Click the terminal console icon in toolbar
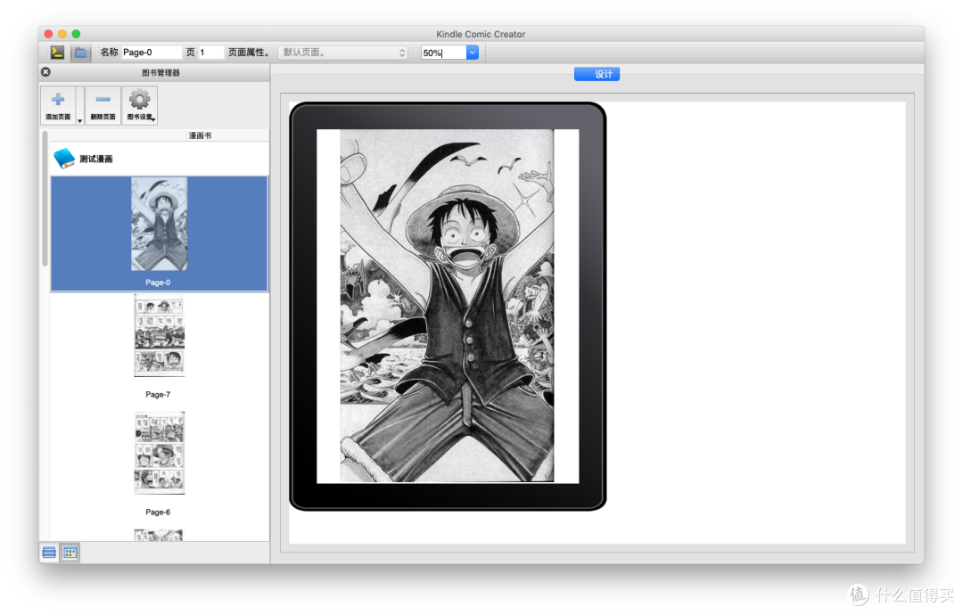Screen dimensions: 963x615 [x=57, y=53]
